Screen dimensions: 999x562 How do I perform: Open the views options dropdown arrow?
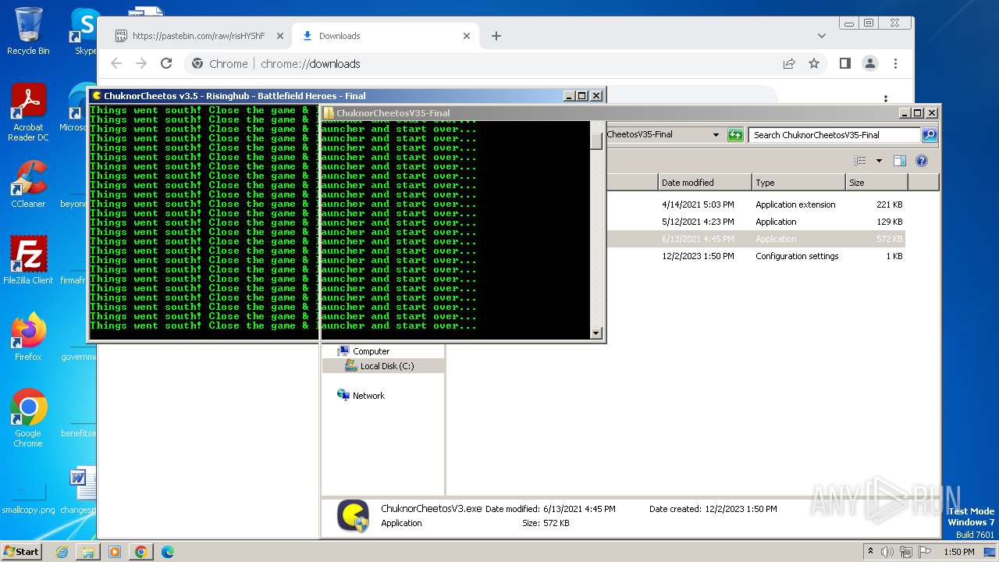point(879,161)
